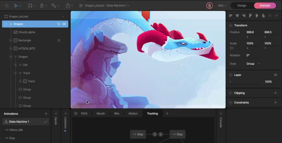Switch to the Bite layer tab
Image resolution: width=282 pixels, height=143 pixels.
(x=117, y=113)
